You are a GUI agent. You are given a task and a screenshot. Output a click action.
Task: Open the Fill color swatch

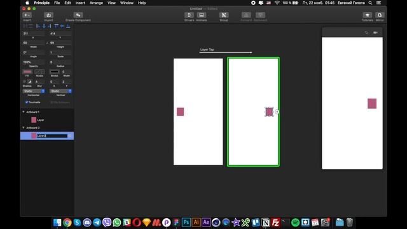(27, 72)
